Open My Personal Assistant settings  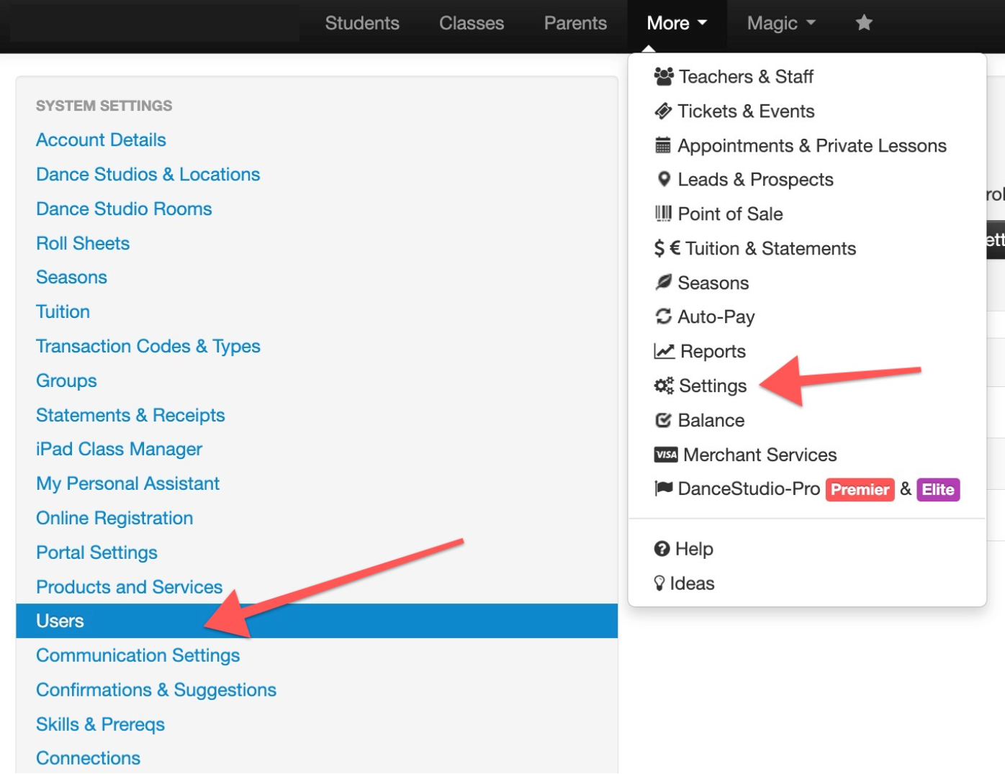(x=127, y=483)
